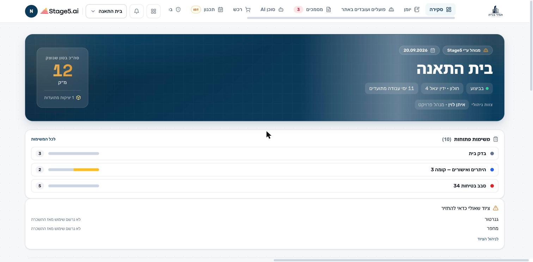
Task: Open the תכנון planning tab
Action: coord(207,9)
